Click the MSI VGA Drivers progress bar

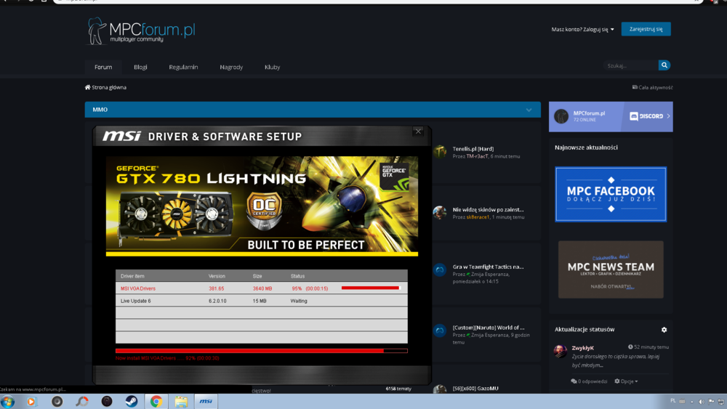(371, 288)
